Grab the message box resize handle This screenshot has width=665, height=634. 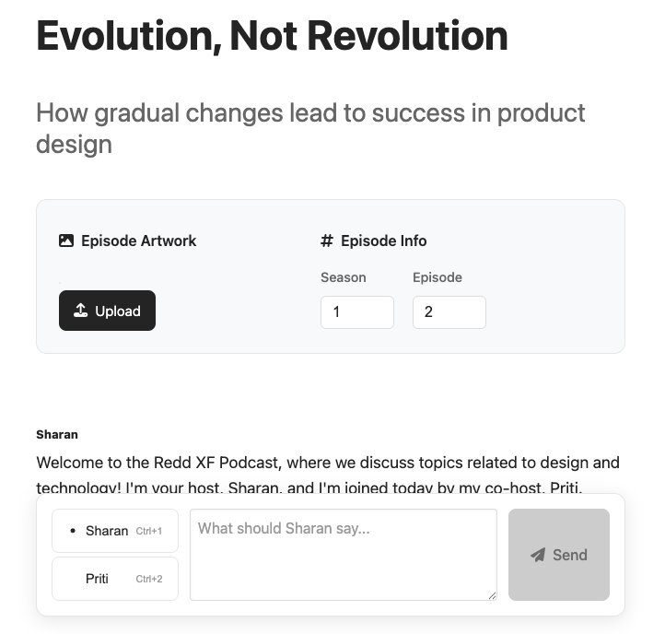click(x=492, y=595)
